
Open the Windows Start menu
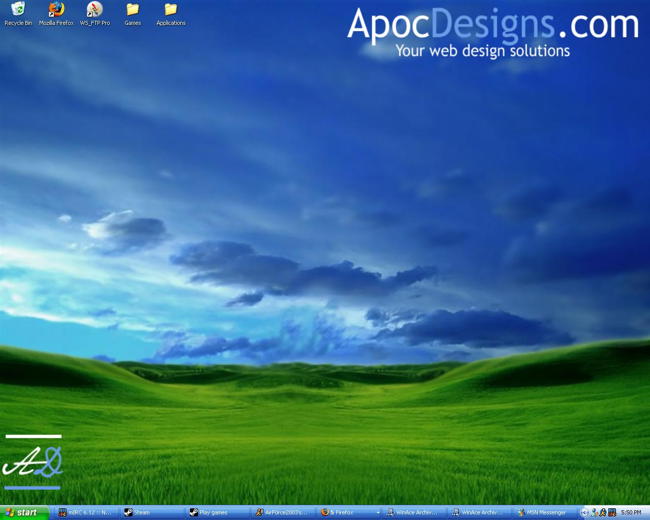pyautogui.click(x=24, y=512)
